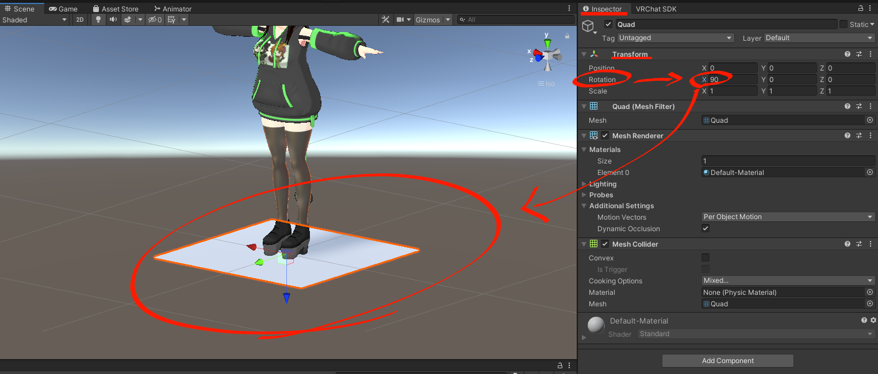
Task: Toggle scene lighting with the lightbulb icon
Action: (98, 20)
